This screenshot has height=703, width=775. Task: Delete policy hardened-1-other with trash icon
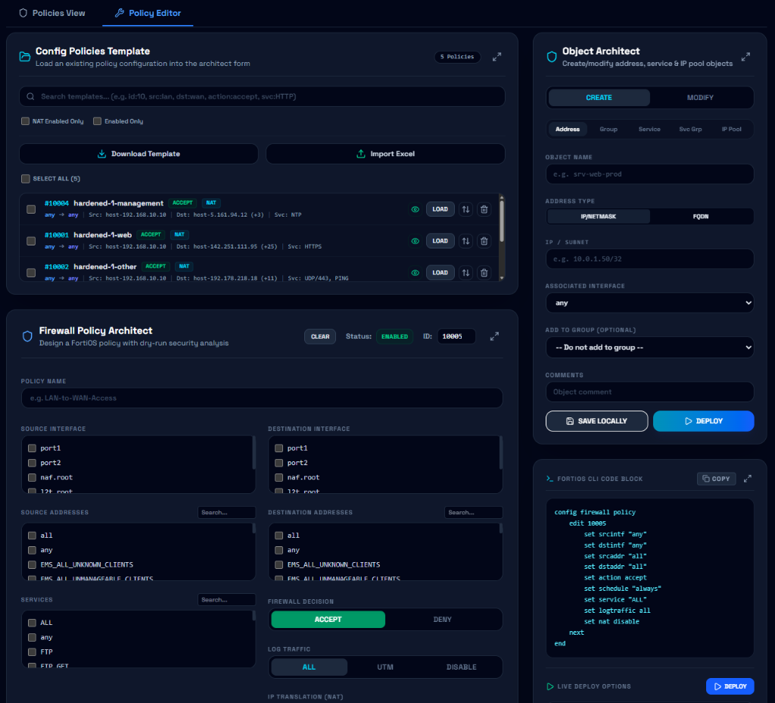(x=484, y=273)
